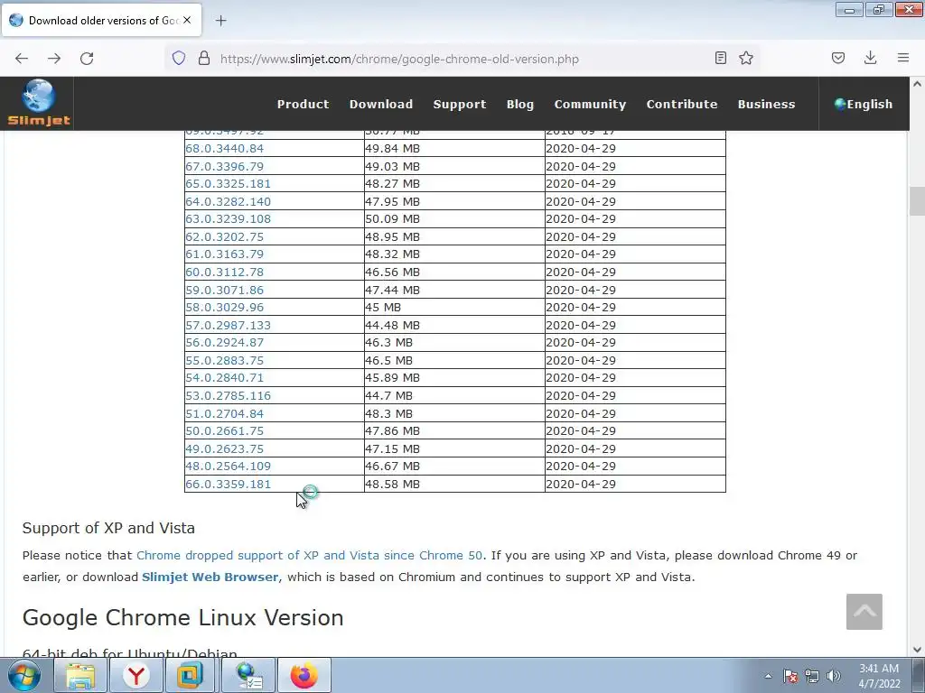
Task: Open 'Chrome dropped support of XP and Vista' link
Action: tap(309, 555)
